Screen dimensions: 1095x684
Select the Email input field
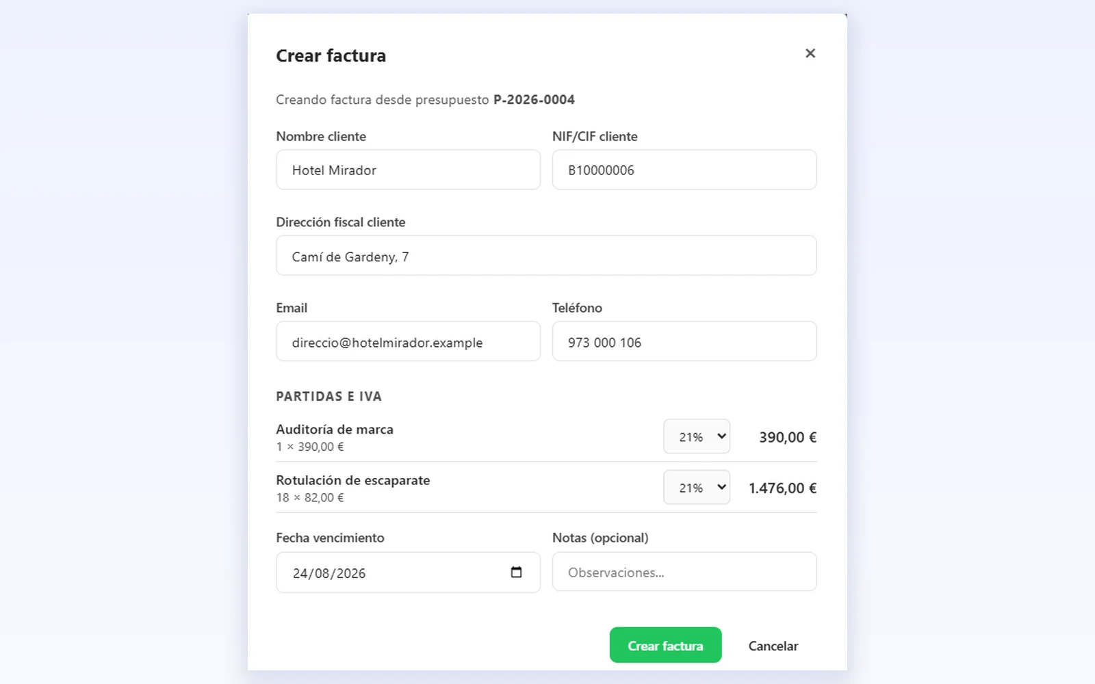click(x=409, y=341)
